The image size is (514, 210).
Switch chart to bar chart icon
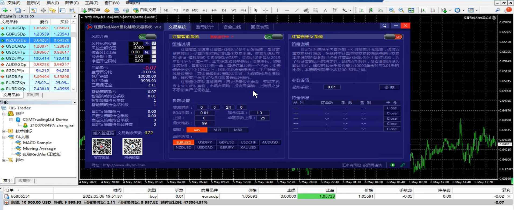pos(361,10)
